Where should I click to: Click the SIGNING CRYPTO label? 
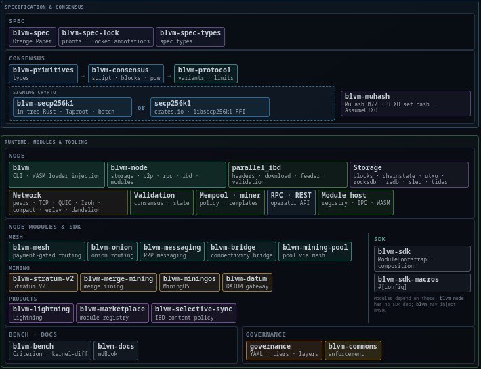(x=35, y=93)
